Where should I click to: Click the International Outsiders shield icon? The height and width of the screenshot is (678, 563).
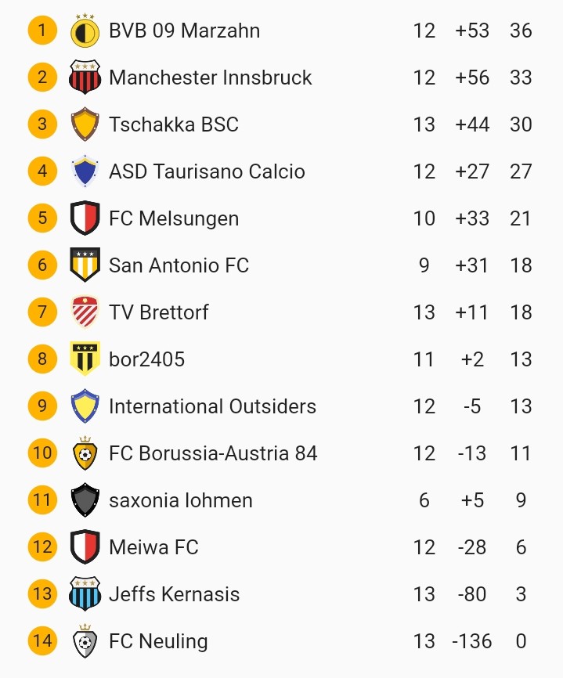tap(85, 406)
